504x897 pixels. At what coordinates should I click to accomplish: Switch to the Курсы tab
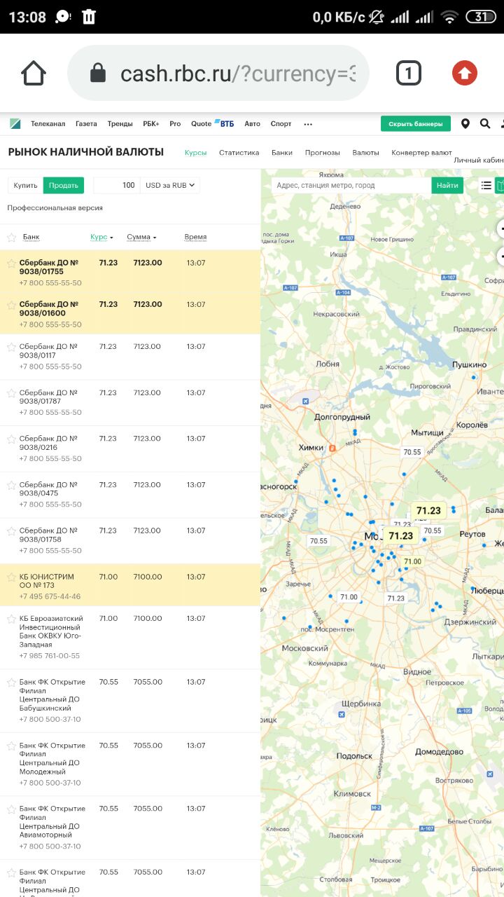[x=196, y=153]
